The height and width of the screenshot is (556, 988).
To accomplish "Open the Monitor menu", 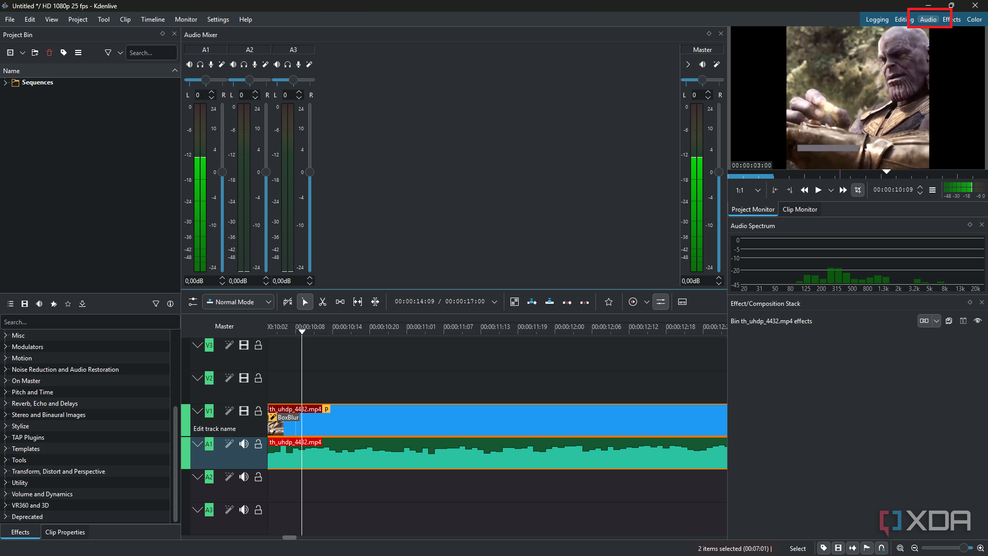I will [186, 20].
